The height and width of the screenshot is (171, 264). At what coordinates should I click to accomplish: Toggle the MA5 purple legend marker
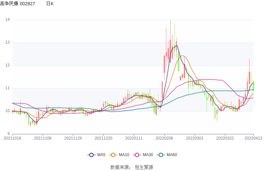91,155
